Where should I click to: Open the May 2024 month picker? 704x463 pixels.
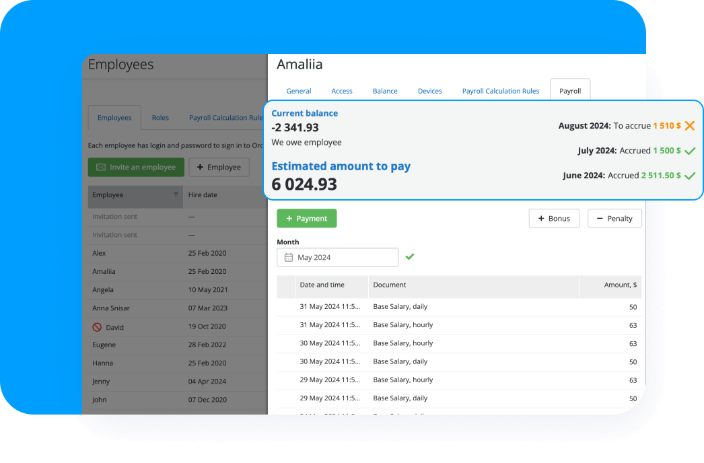point(337,257)
